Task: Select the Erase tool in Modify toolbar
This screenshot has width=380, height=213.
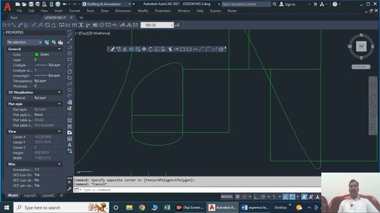Action: (x=112, y=49)
